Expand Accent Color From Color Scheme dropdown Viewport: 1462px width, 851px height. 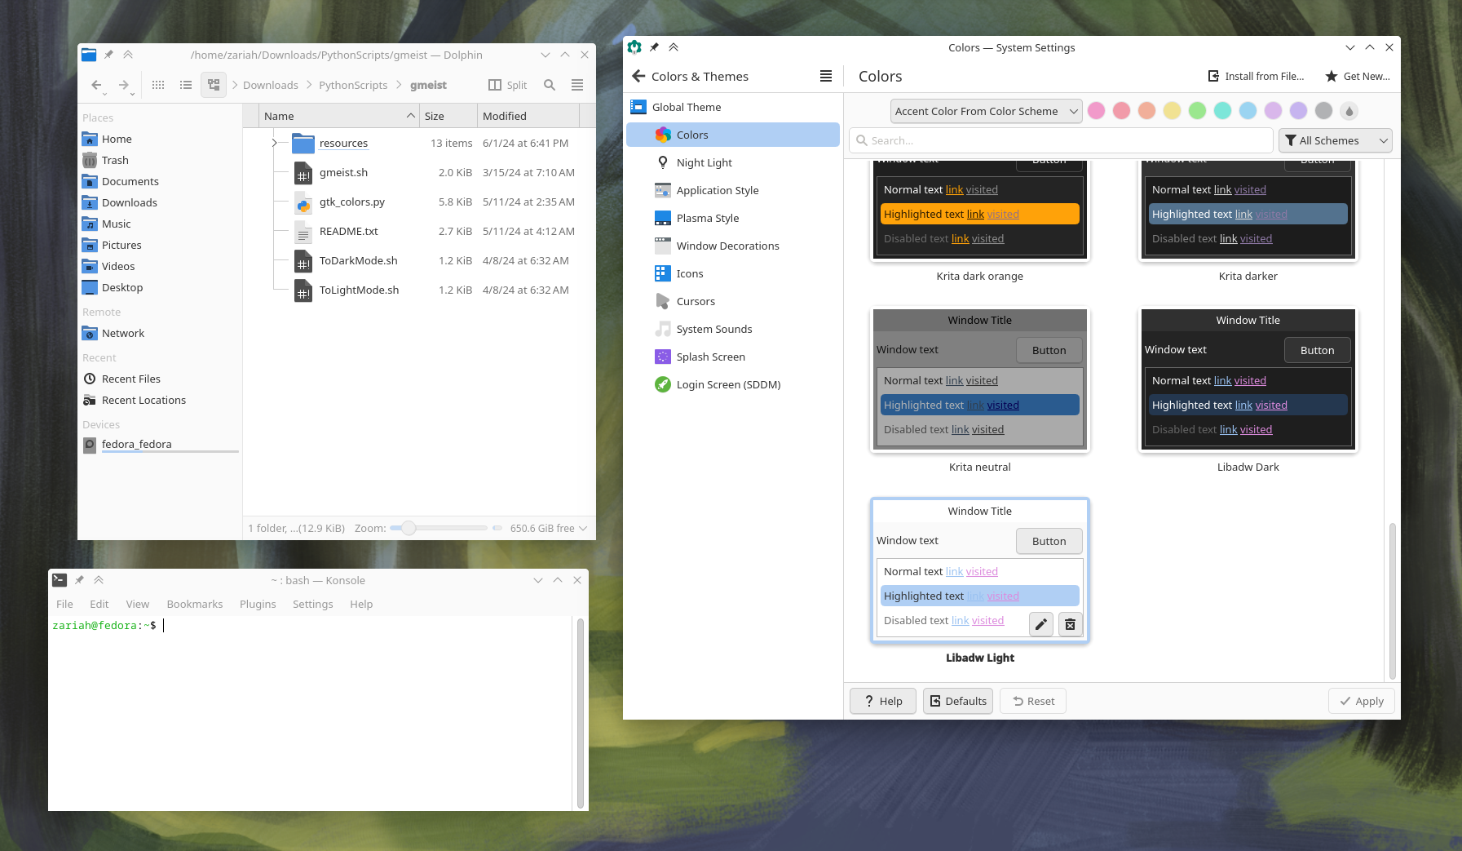[x=987, y=111]
